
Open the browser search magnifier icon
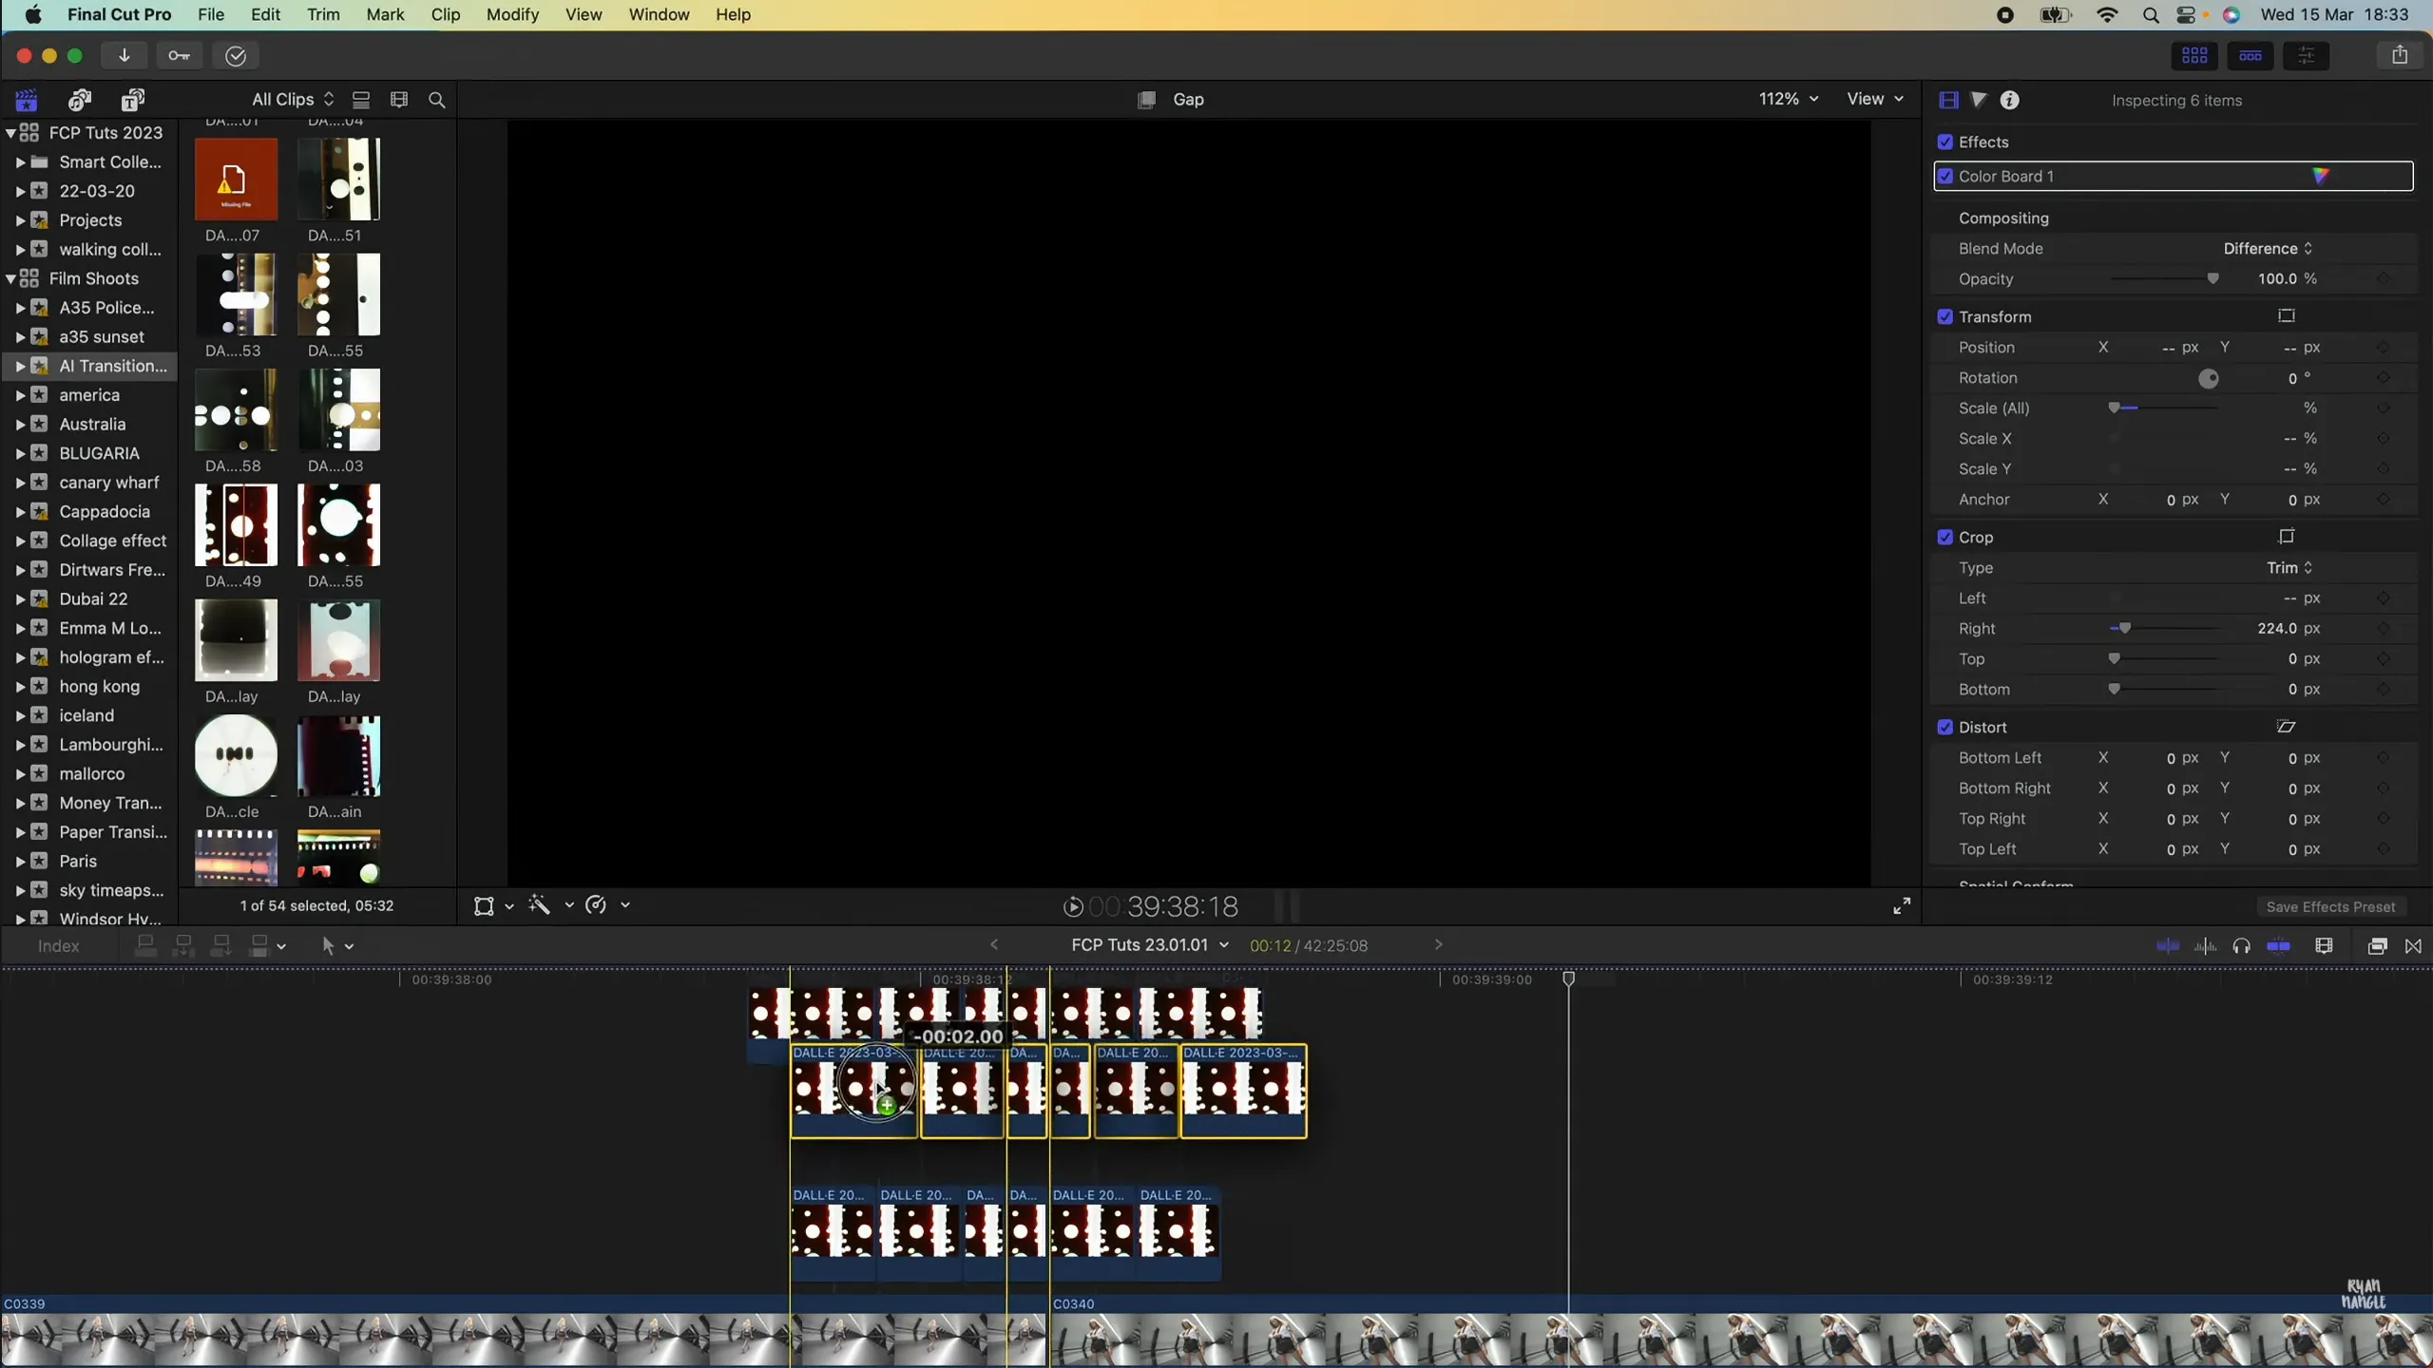[x=437, y=100]
